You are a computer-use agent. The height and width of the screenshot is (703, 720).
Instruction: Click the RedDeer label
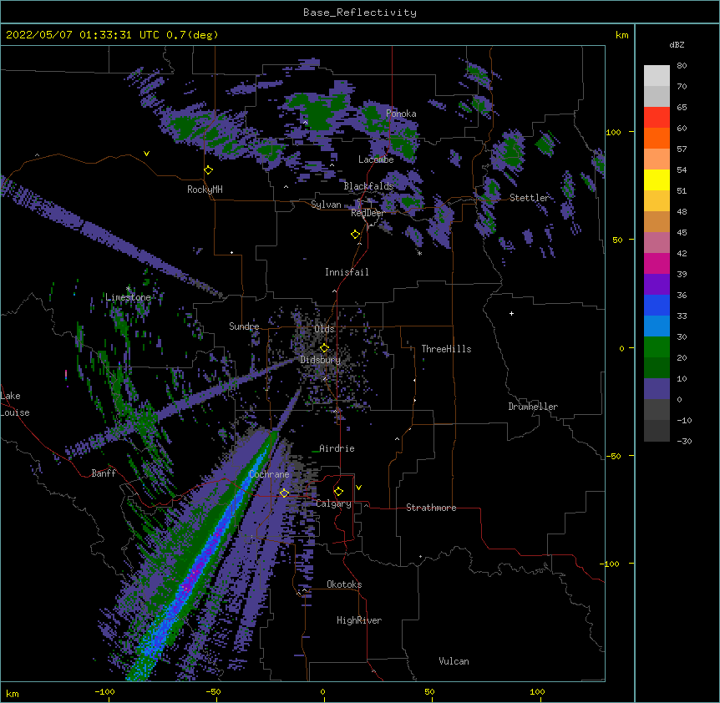click(368, 213)
